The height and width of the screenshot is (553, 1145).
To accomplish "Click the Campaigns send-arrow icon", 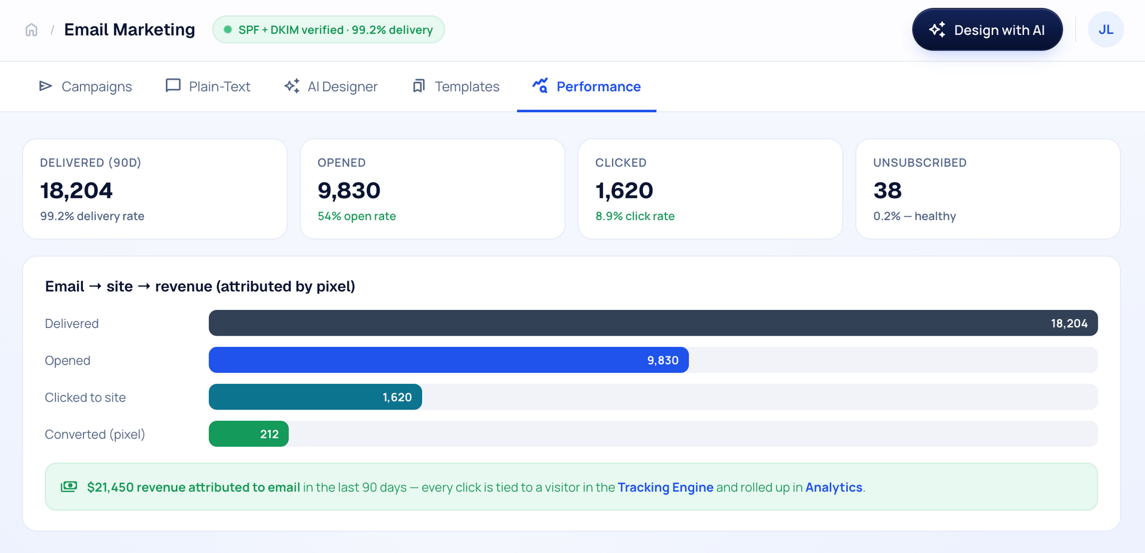I will point(45,86).
